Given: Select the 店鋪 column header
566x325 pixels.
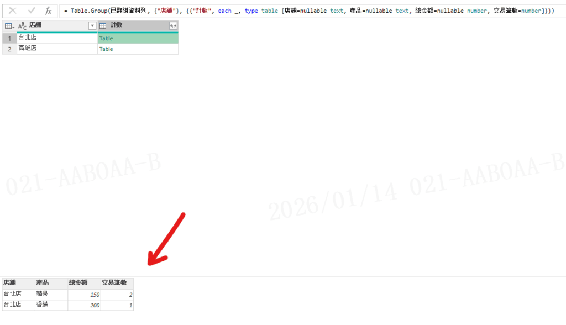Looking at the screenshot, I should pos(55,26).
